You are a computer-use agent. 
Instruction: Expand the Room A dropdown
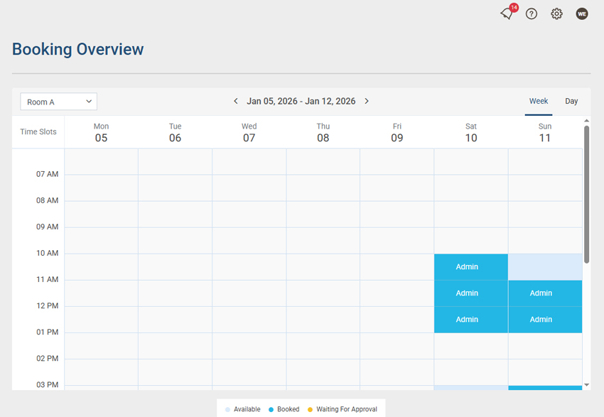point(58,102)
